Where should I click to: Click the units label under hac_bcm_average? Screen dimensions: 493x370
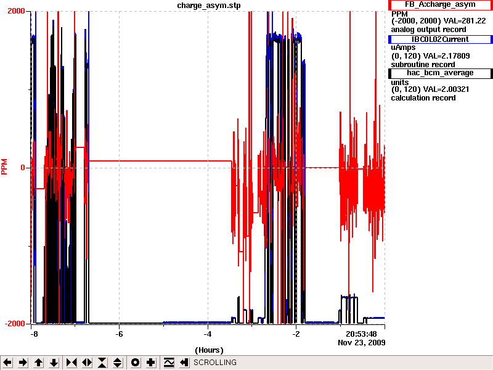[399, 82]
